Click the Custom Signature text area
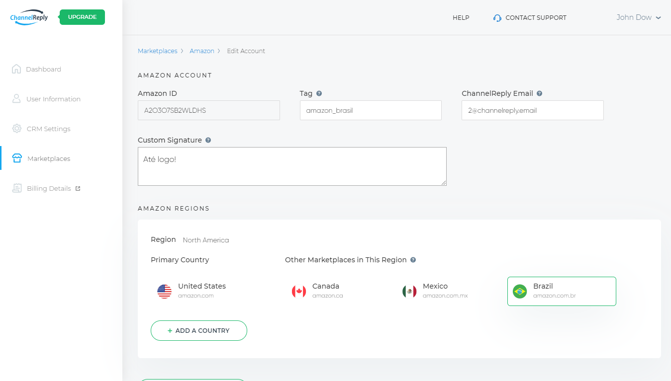671x381 pixels. pos(292,166)
